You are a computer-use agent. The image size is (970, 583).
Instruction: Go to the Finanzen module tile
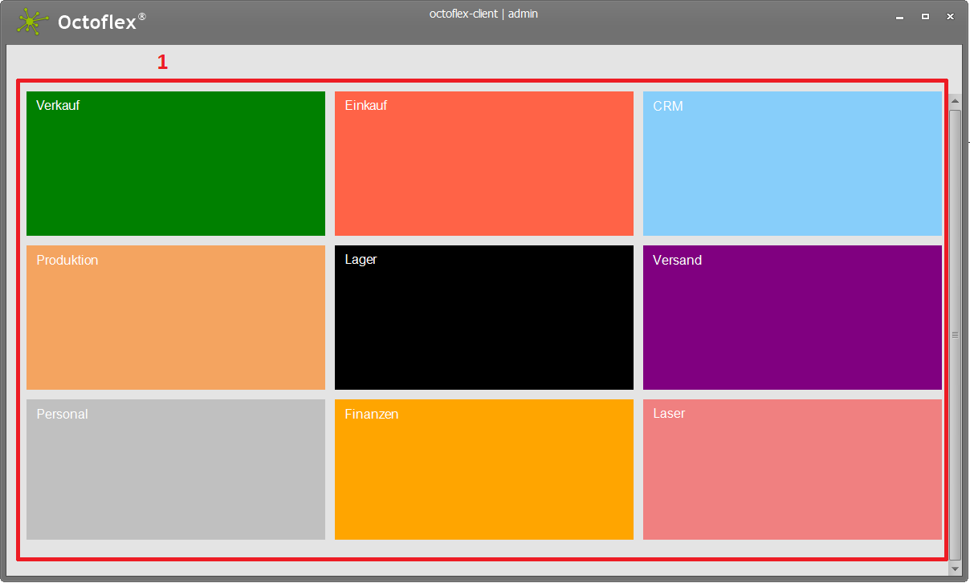tap(483, 469)
